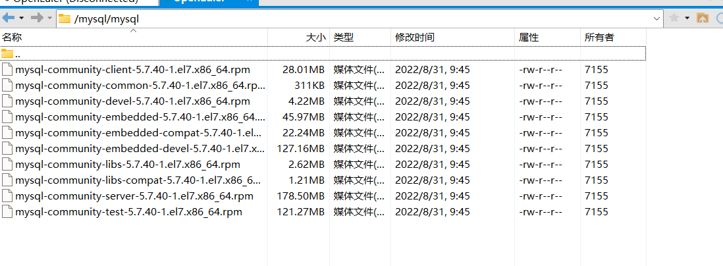Click the 311KB size cell
Image resolution: width=723 pixels, height=266 pixels.
[309, 86]
